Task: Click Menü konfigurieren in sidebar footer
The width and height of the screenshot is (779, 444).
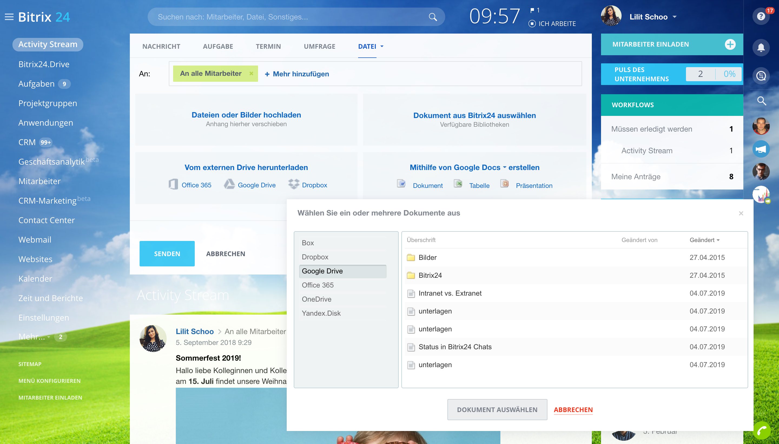Action: (x=49, y=381)
